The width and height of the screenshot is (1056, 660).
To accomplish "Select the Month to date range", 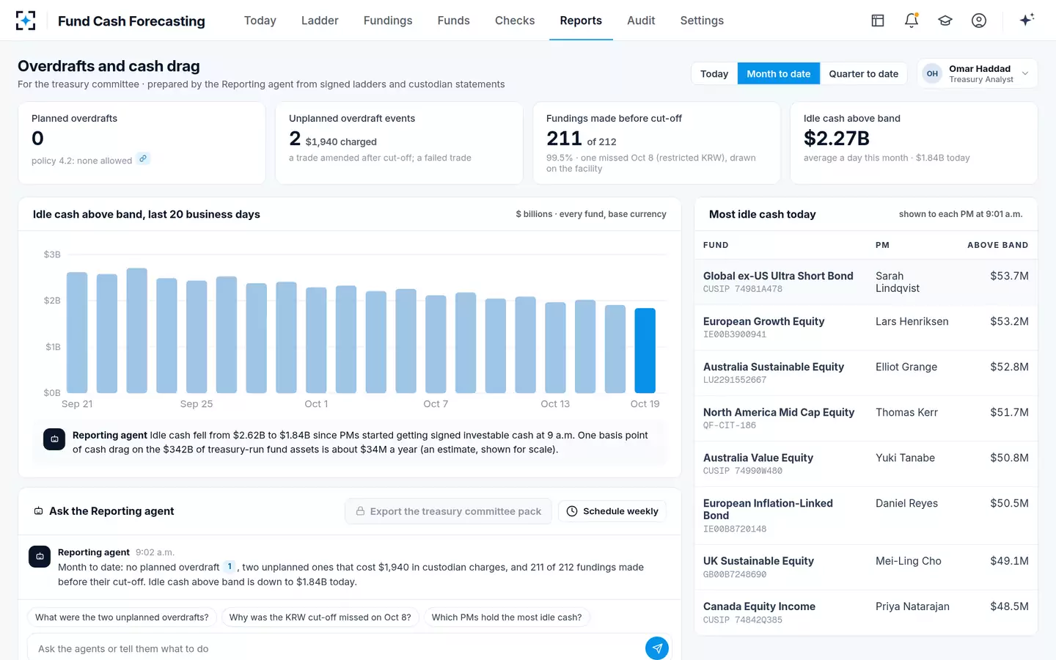I will pyautogui.click(x=779, y=74).
